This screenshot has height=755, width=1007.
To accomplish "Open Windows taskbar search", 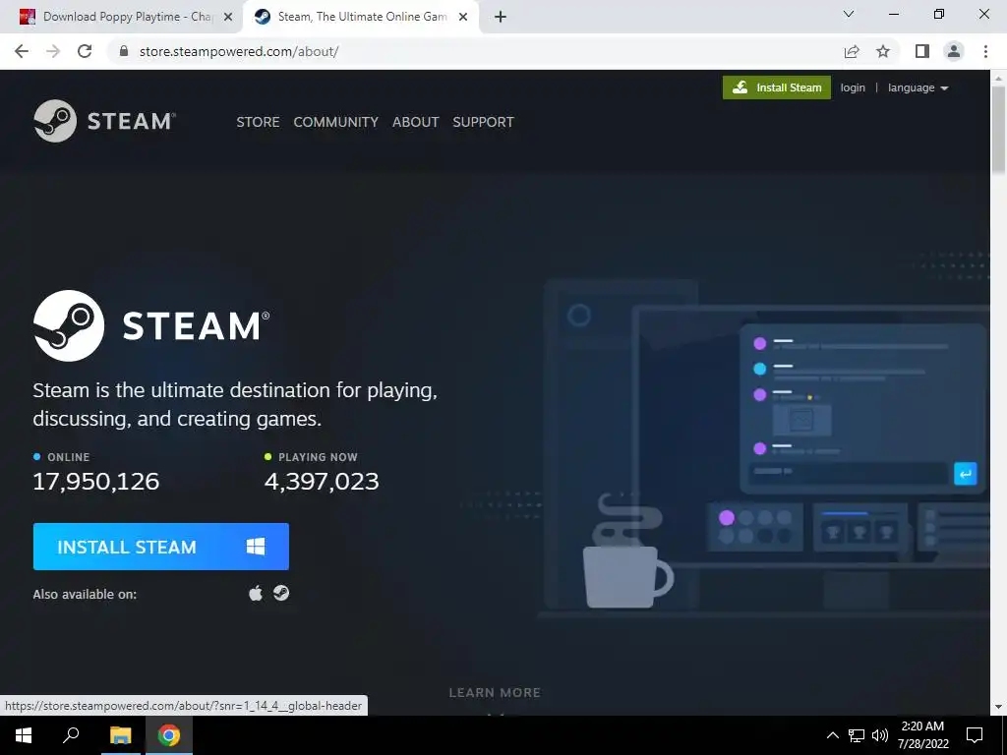I will (71, 735).
